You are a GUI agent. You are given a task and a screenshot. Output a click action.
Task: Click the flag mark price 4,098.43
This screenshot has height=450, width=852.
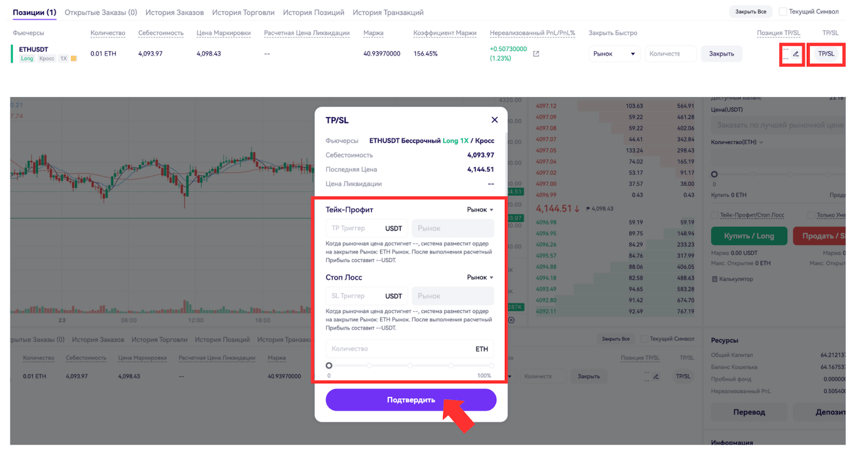tap(600, 209)
